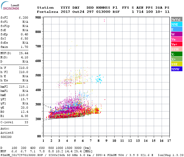Click the fxI value 6.50
The height and width of the screenshot is (157, 184).
point(24,38)
